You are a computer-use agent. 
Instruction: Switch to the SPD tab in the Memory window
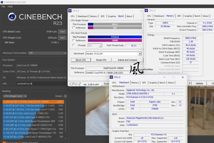coord(179,16)
